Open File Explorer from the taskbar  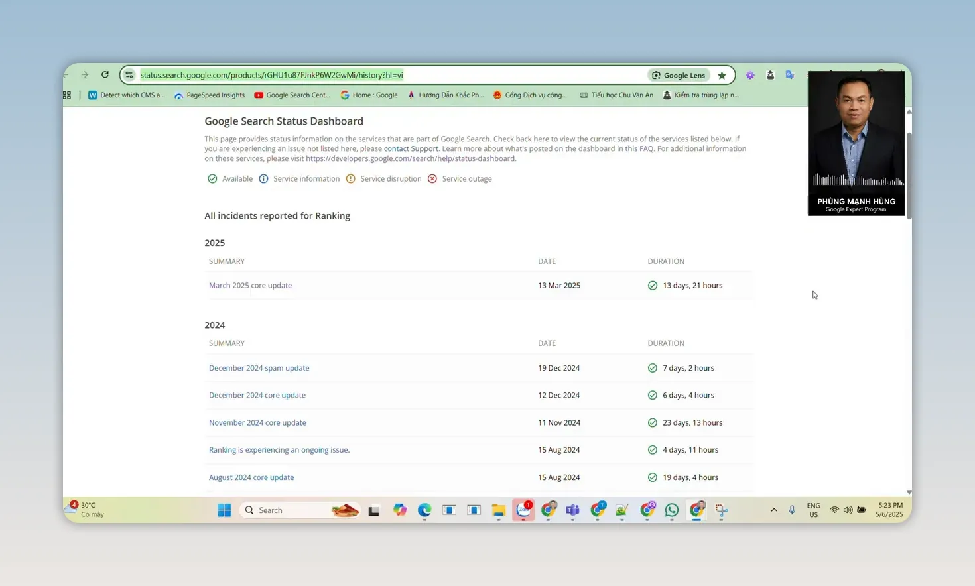tap(499, 510)
